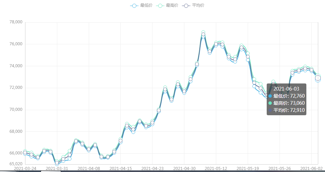This screenshot has height=172, width=325.
Task: Click the blue dot beside 最低价 in tooltip
Action: pos(270,96)
